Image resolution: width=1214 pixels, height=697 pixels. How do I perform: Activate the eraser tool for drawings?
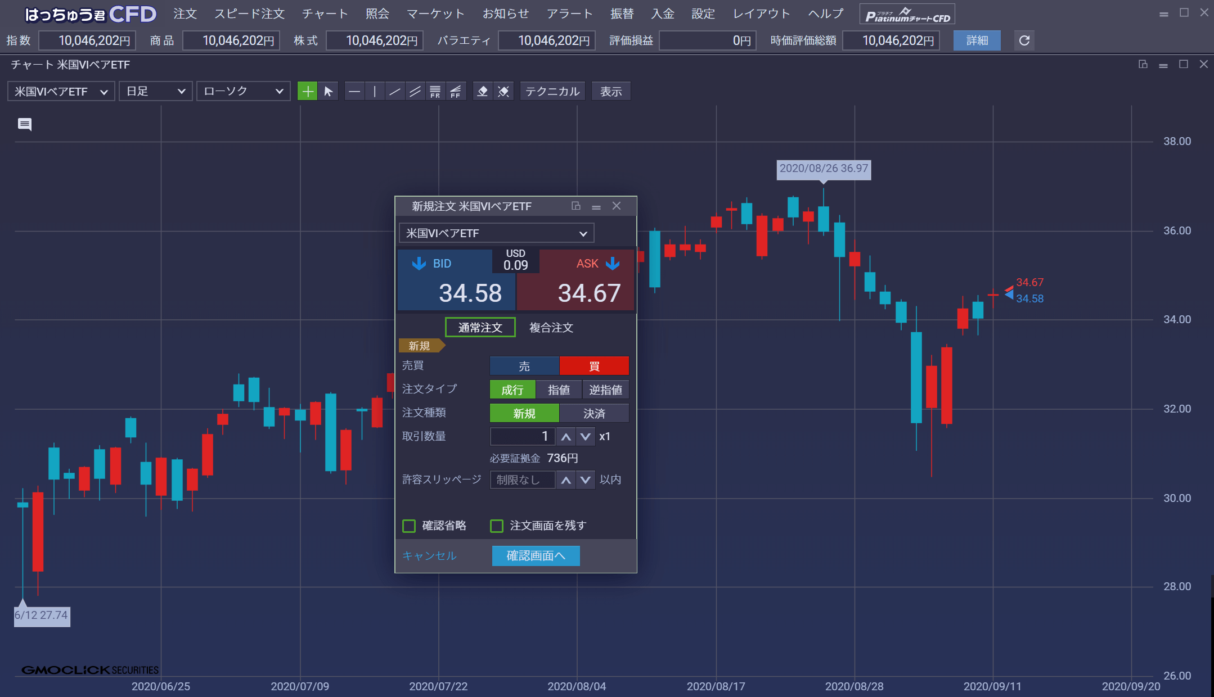(483, 91)
